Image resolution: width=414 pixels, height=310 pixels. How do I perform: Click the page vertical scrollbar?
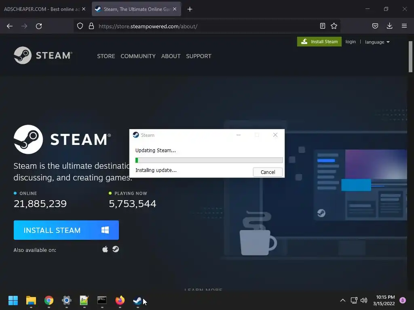pos(410,57)
